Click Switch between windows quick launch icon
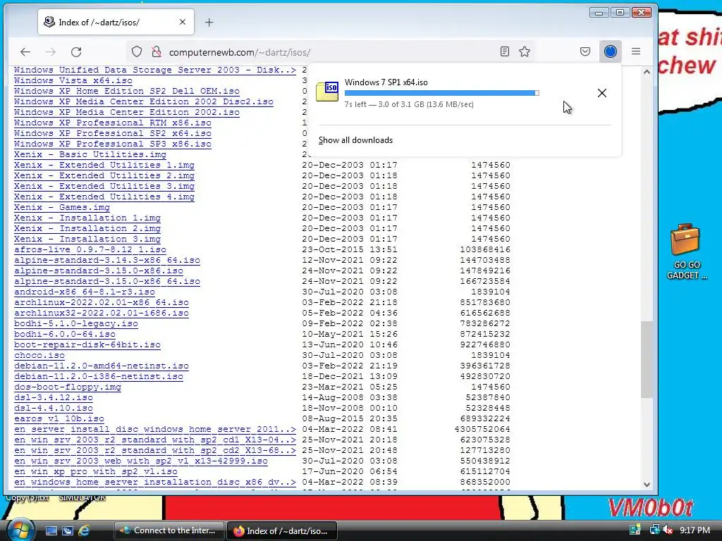This screenshot has height=541, width=722. [68, 531]
